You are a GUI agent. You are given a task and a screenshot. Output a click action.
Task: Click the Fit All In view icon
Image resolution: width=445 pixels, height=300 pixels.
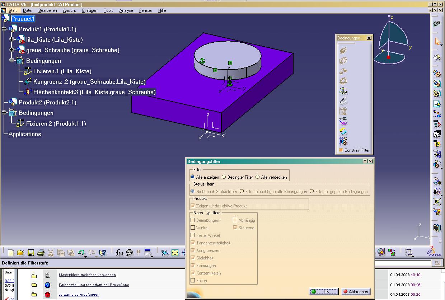(175, 253)
